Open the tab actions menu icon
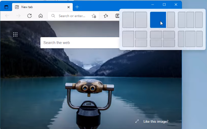This screenshot has width=207, height=129. tap(6, 7)
